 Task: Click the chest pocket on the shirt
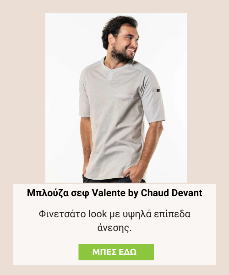click(x=125, y=97)
